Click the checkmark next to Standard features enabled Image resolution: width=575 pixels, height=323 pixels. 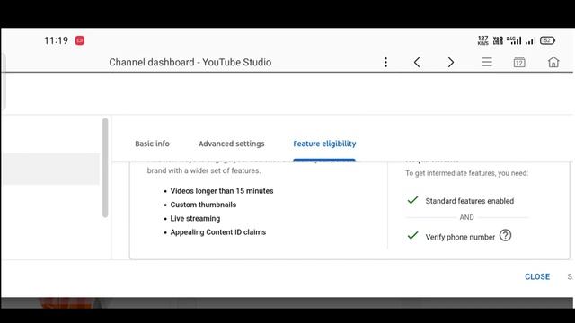coord(412,200)
